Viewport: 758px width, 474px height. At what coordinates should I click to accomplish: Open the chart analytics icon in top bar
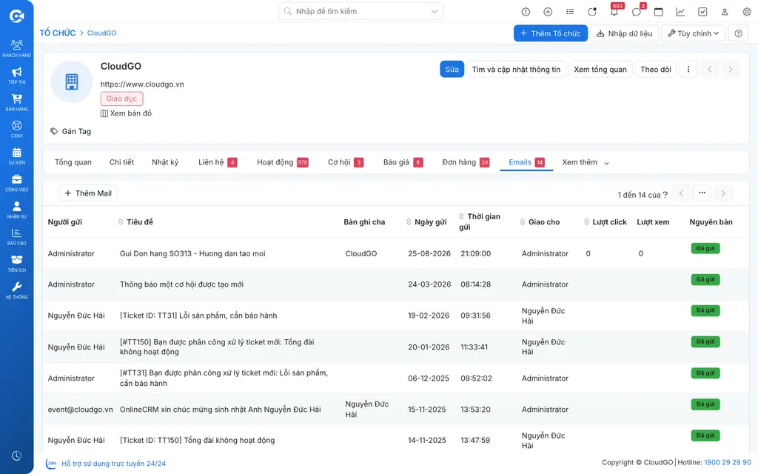[x=680, y=12]
